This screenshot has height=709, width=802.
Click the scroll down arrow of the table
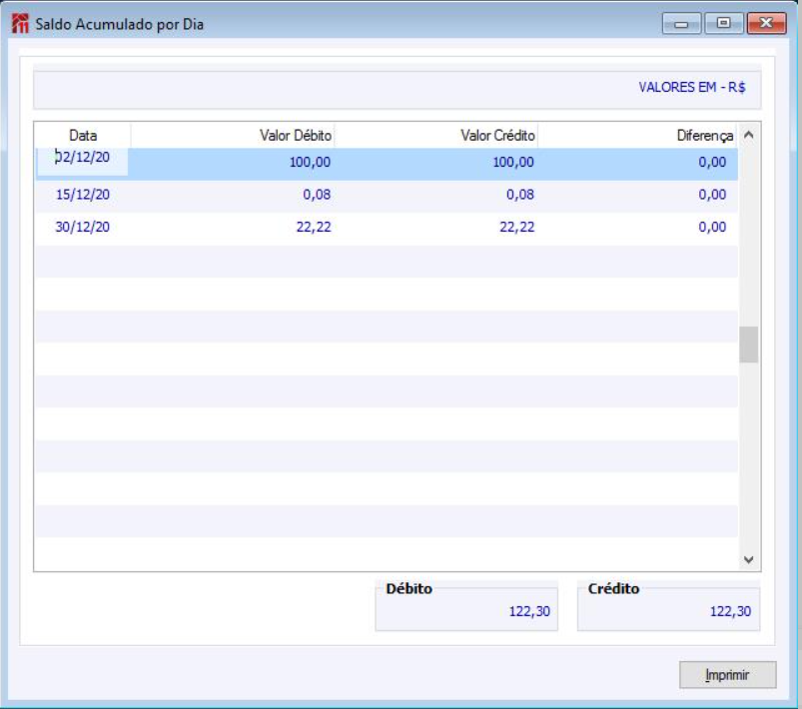pos(749,559)
